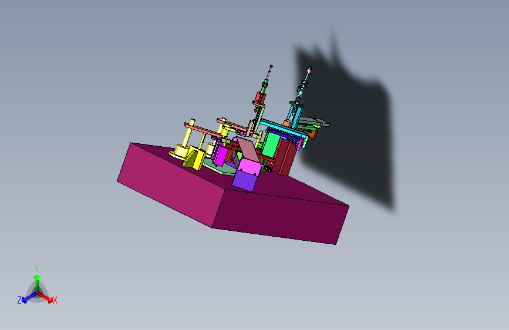Select the tall yellow cylindrical post on the left
509x330 pixels.
click(188, 136)
